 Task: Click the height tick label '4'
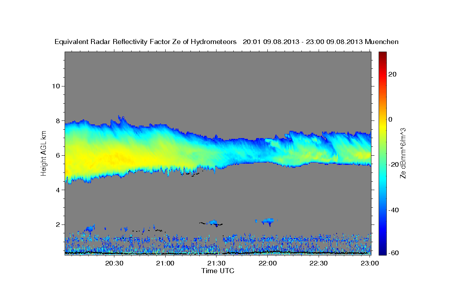pyautogui.click(x=58, y=190)
